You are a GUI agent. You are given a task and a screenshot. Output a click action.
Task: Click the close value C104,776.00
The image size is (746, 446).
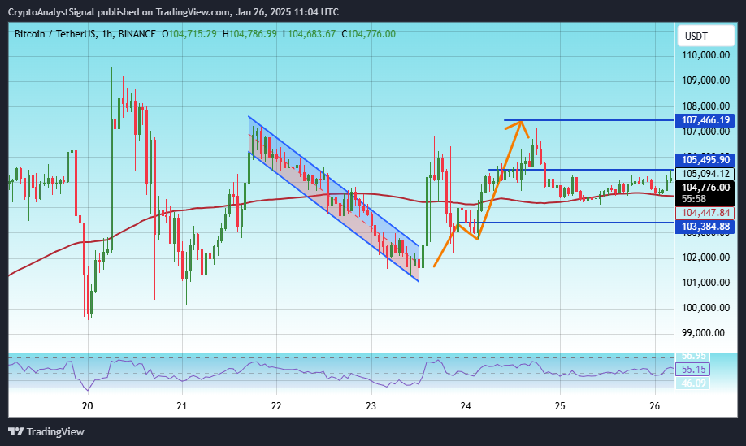click(x=369, y=34)
